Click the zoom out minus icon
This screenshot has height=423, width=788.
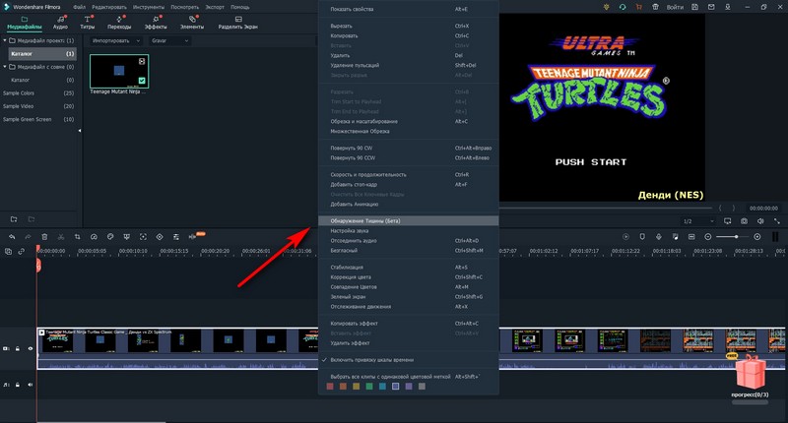[708, 236]
